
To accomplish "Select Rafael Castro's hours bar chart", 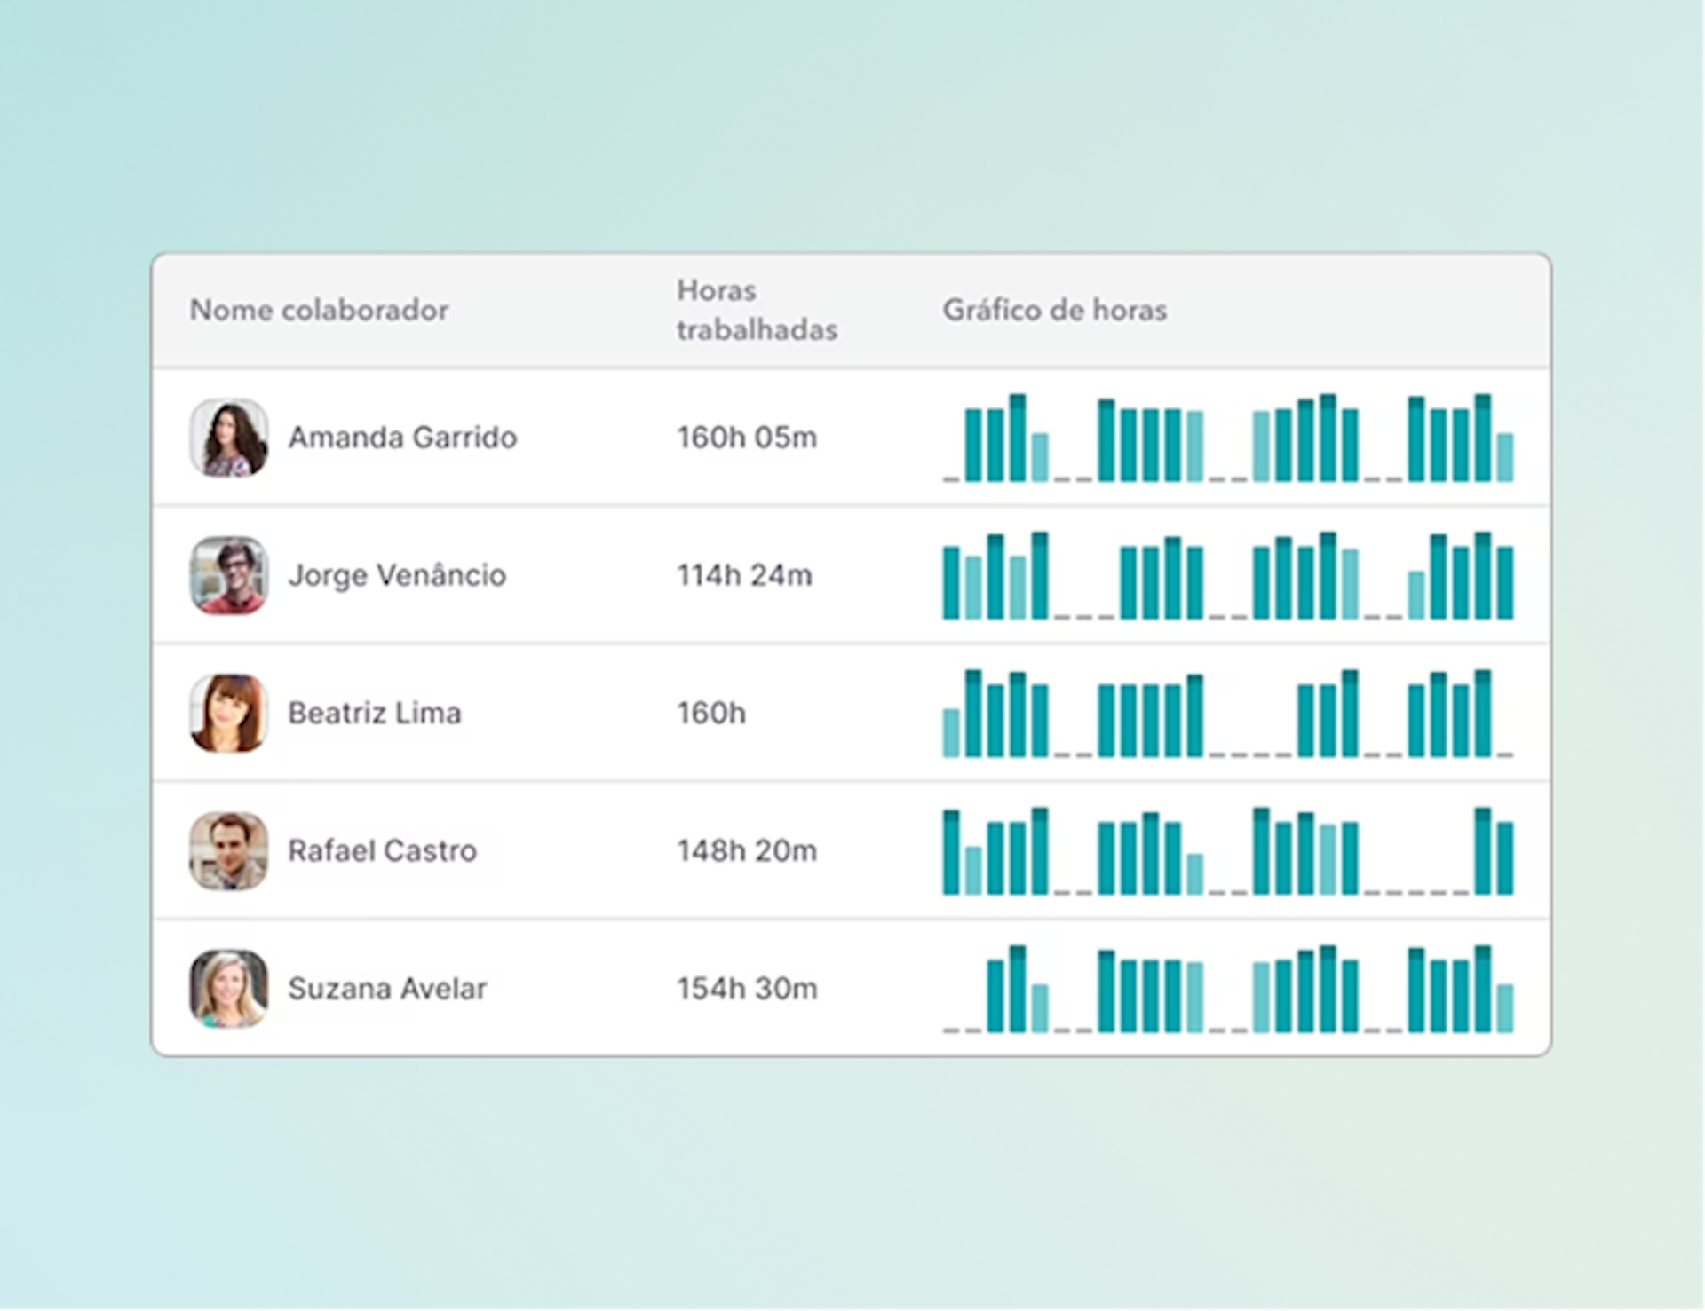I will click(1228, 852).
